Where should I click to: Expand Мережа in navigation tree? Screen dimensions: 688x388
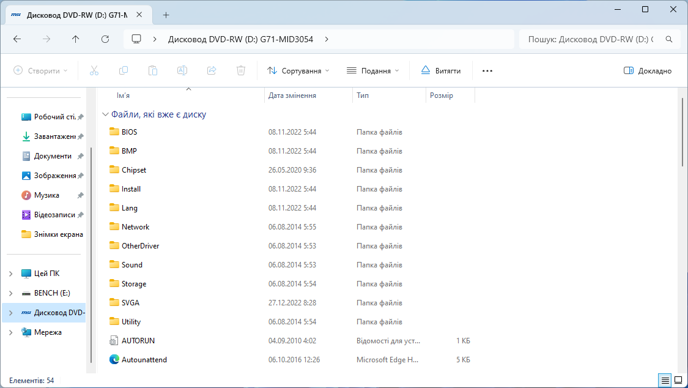pyautogui.click(x=11, y=332)
